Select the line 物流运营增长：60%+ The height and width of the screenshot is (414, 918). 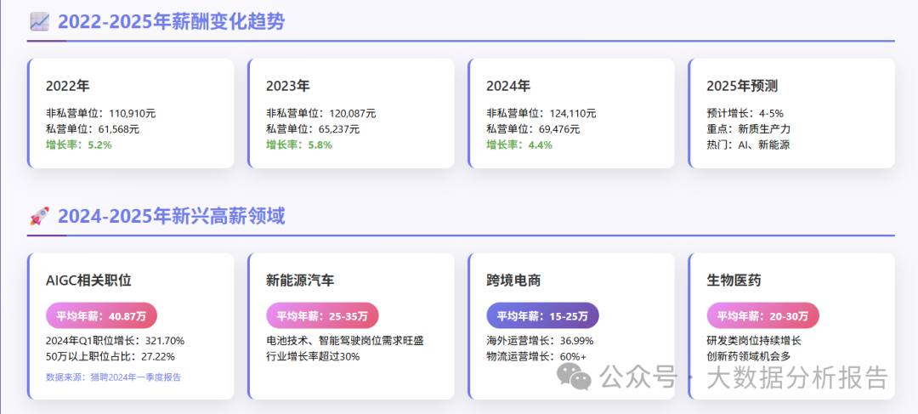click(x=535, y=356)
